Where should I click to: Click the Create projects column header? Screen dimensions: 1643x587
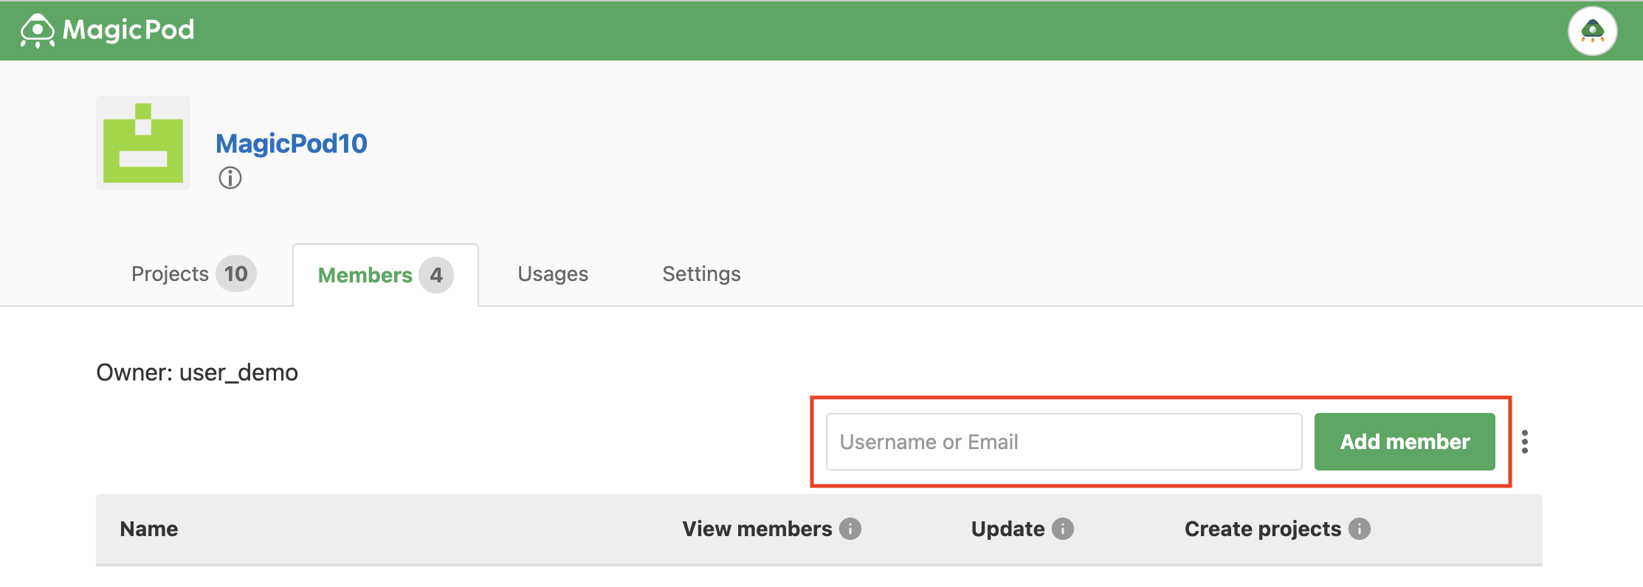1263,529
